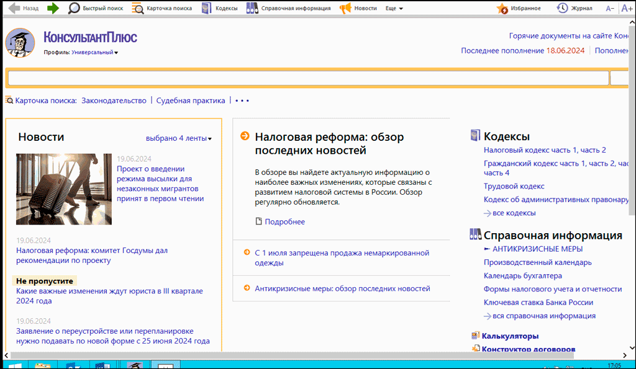Click the Справочная информация section books icon
636x369 pixels.
pyautogui.click(x=475, y=234)
